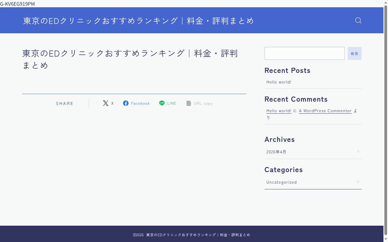Viewport: 388px width, 242px height.
Task: Click the Categories heading
Action: 284,170
